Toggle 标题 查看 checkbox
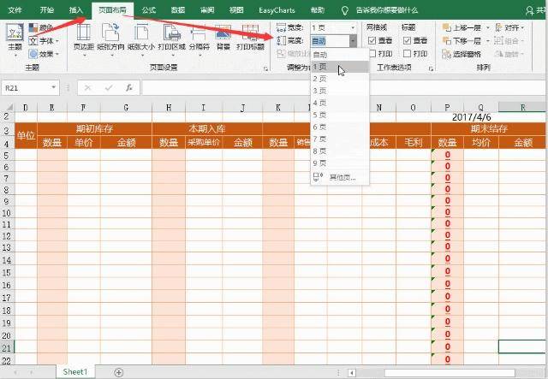 pos(407,40)
